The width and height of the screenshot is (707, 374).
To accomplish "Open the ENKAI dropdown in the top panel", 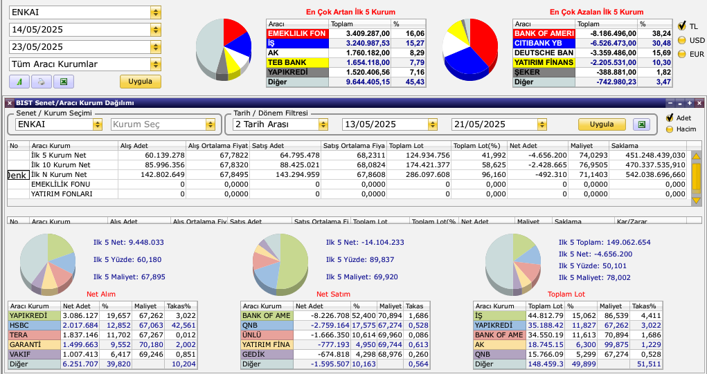I will [x=156, y=12].
